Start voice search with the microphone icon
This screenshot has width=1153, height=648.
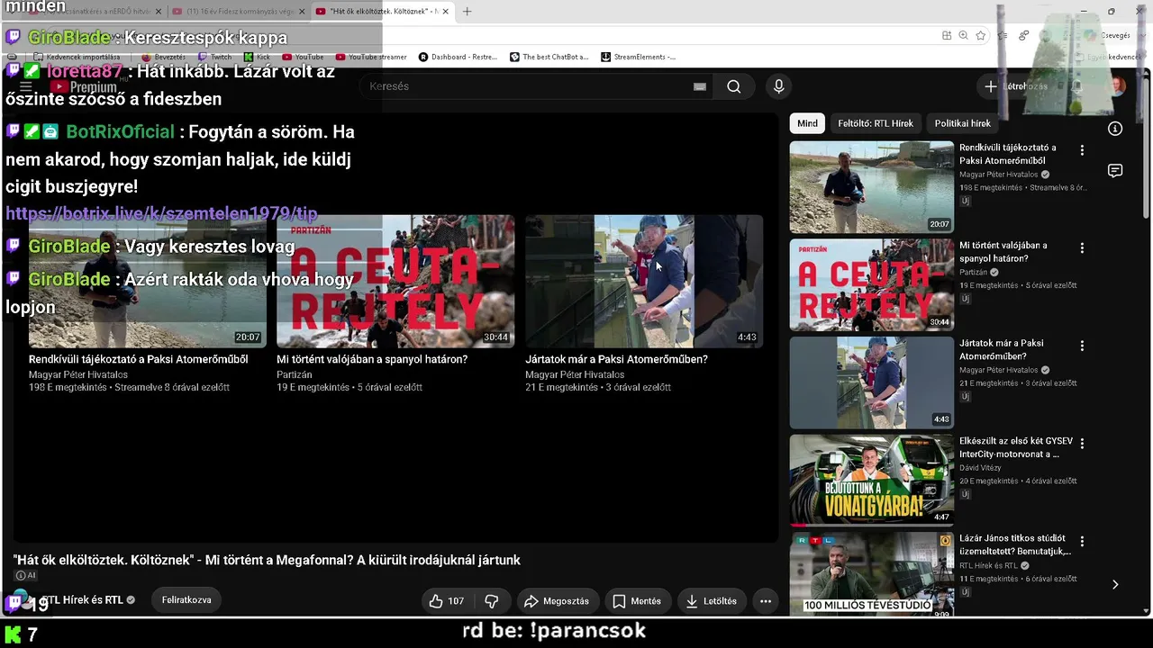779,86
